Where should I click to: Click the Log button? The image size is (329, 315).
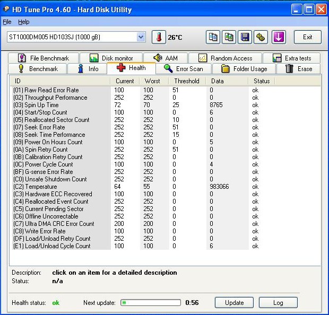click(x=278, y=303)
